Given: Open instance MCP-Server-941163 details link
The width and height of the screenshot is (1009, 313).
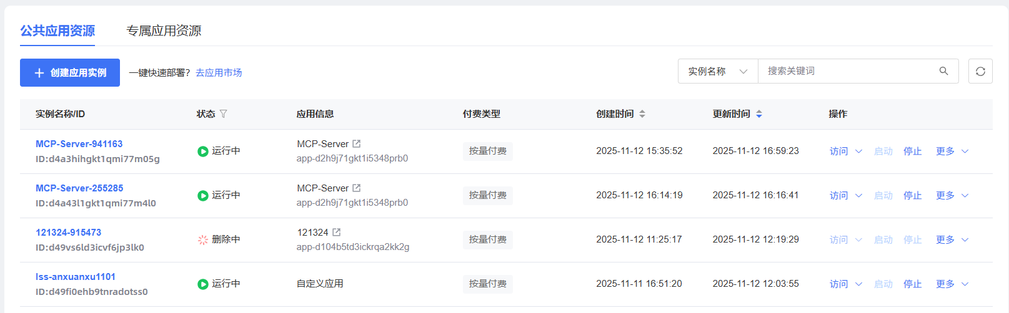Looking at the screenshot, I should click(79, 144).
